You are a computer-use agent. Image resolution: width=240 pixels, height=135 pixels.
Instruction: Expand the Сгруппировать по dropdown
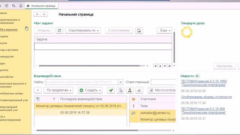pyautogui.click(x=83, y=30)
